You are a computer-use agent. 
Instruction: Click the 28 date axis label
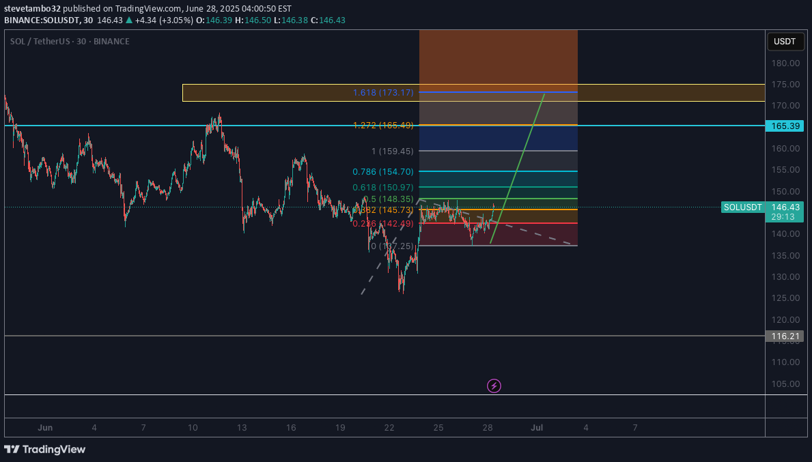[488, 428]
